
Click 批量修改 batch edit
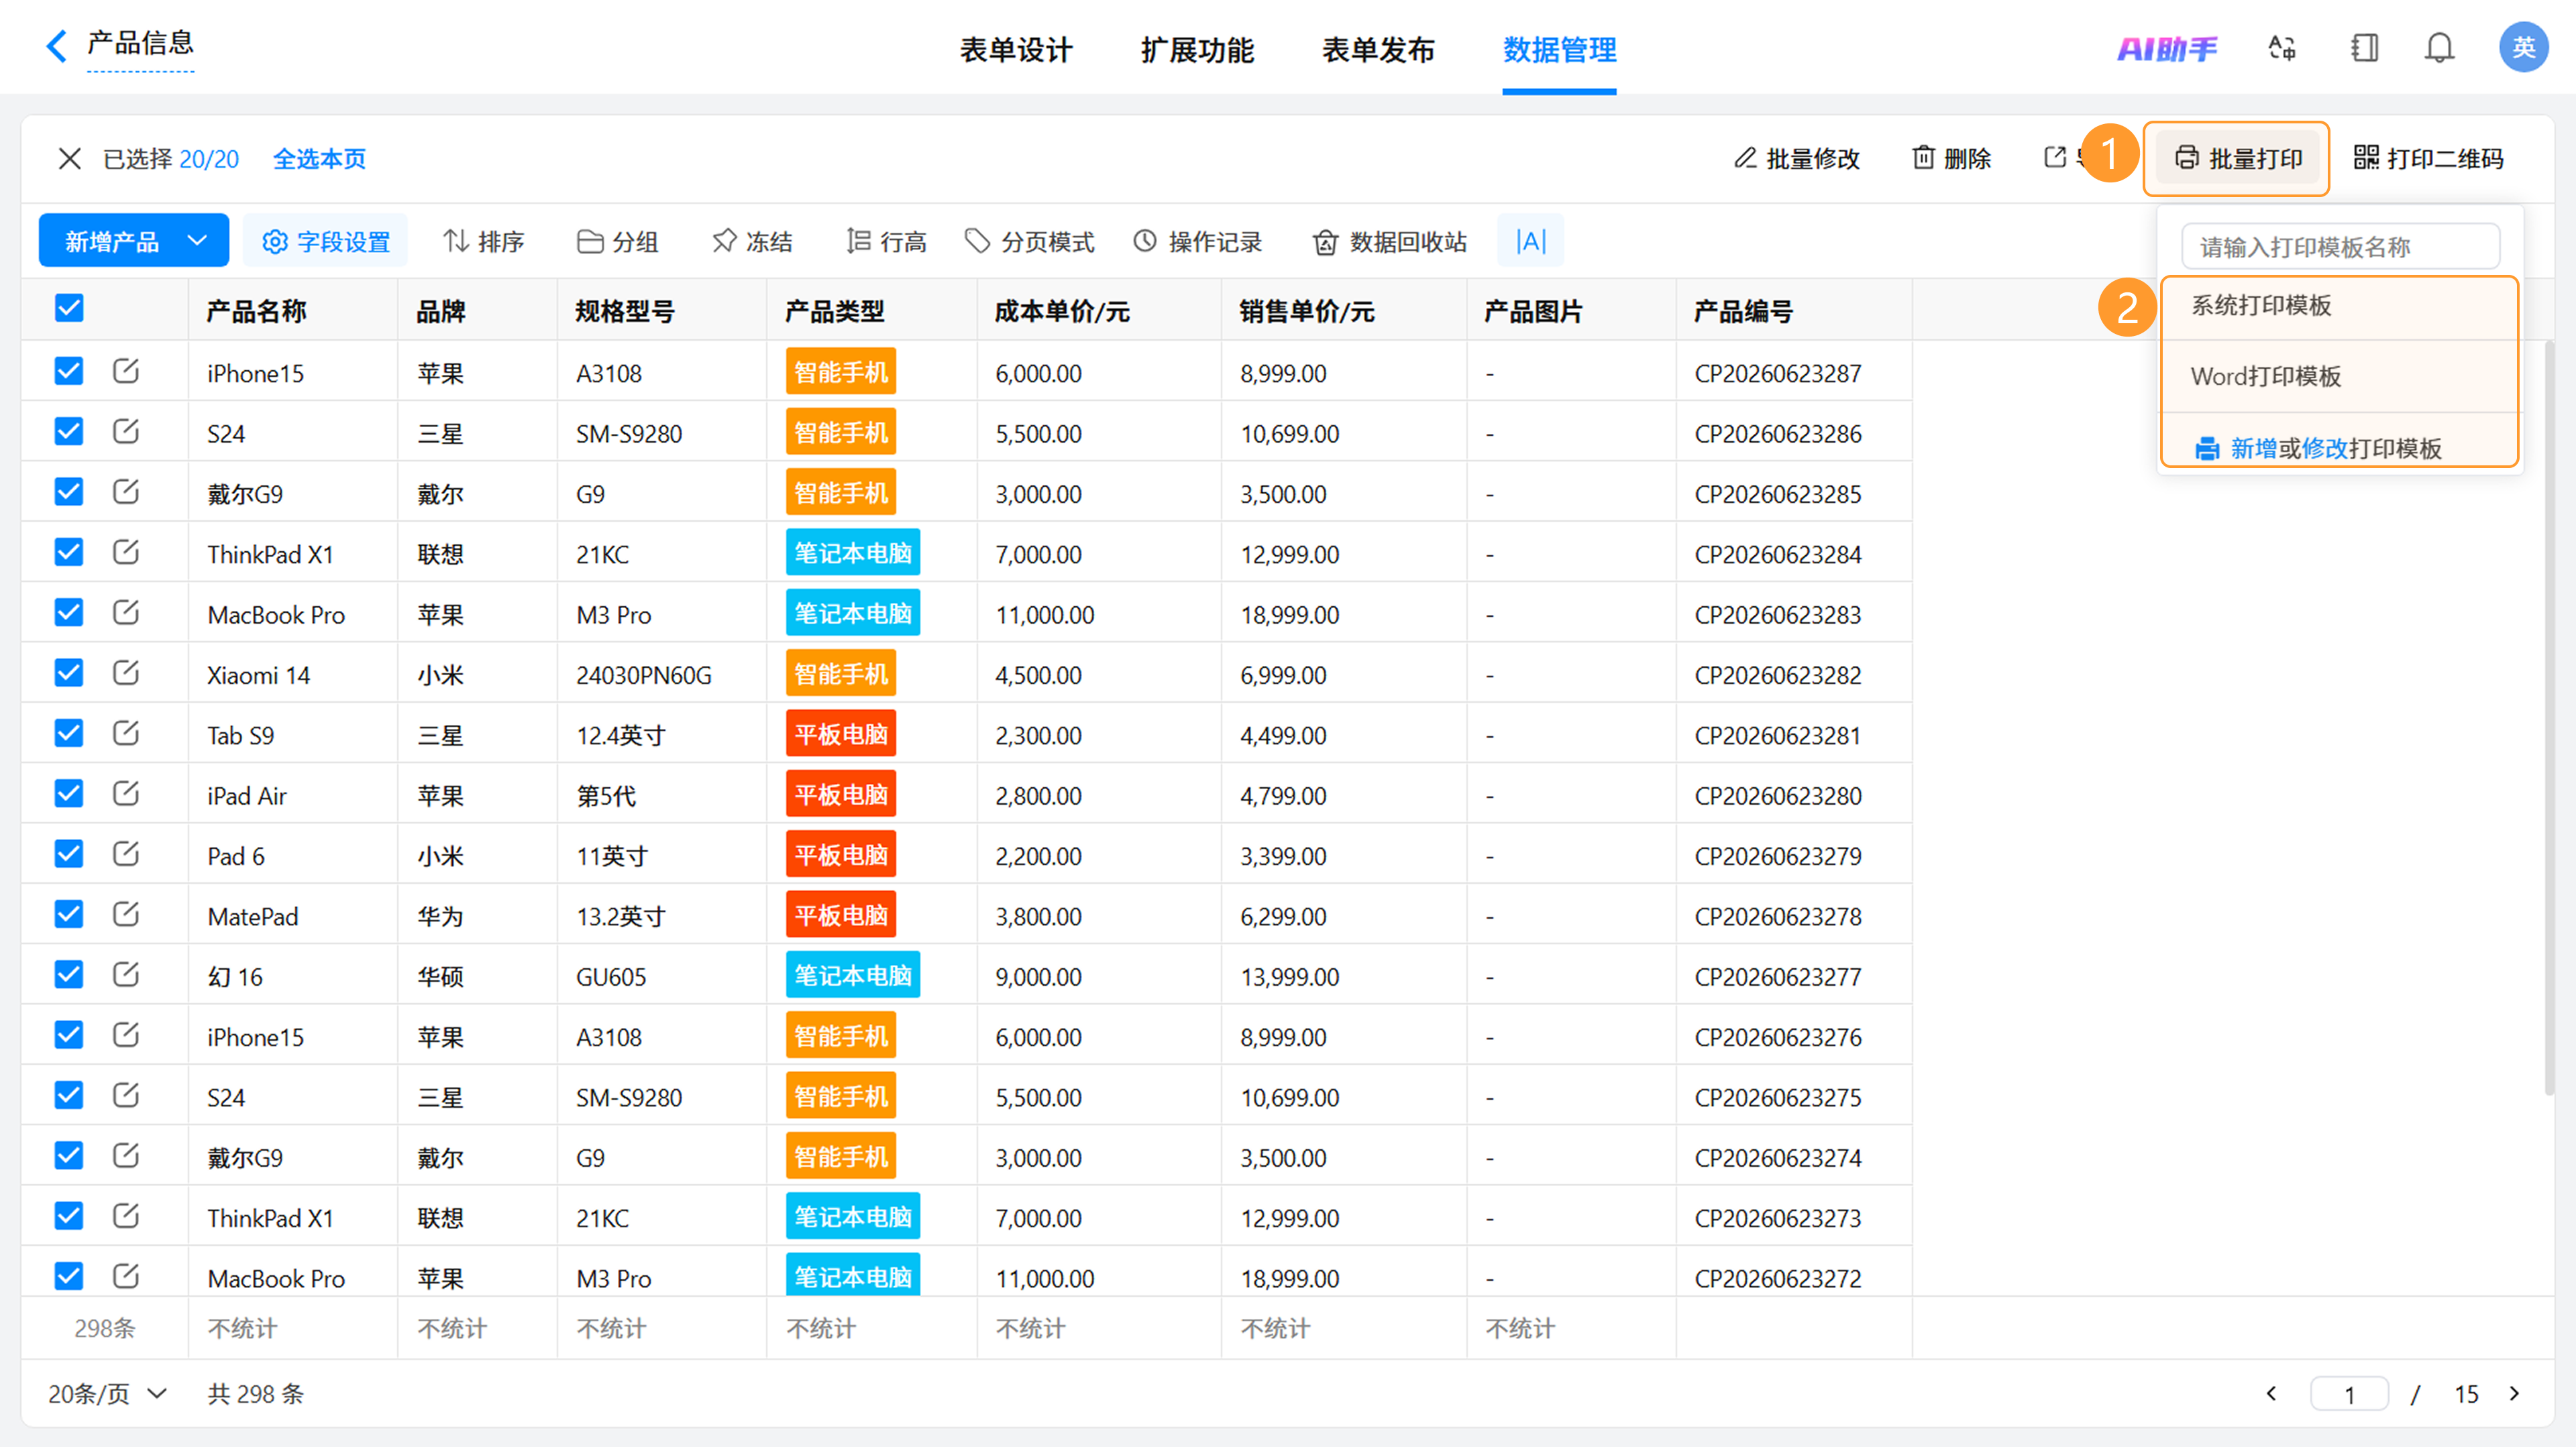click(x=1796, y=159)
